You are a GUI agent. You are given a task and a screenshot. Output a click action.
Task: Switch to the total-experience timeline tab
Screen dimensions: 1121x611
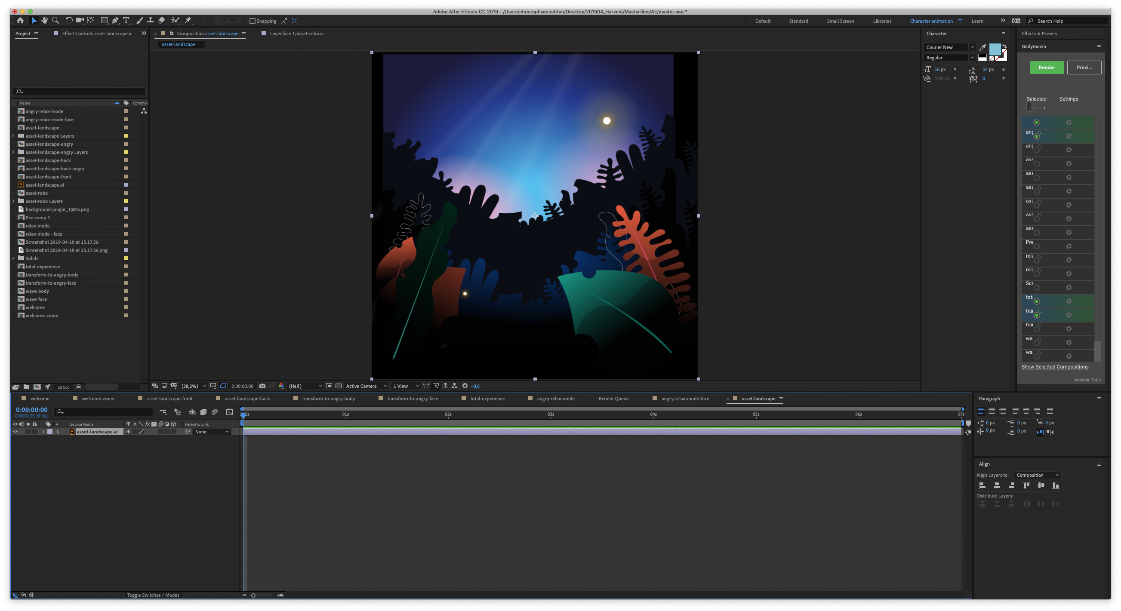click(487, 398)
